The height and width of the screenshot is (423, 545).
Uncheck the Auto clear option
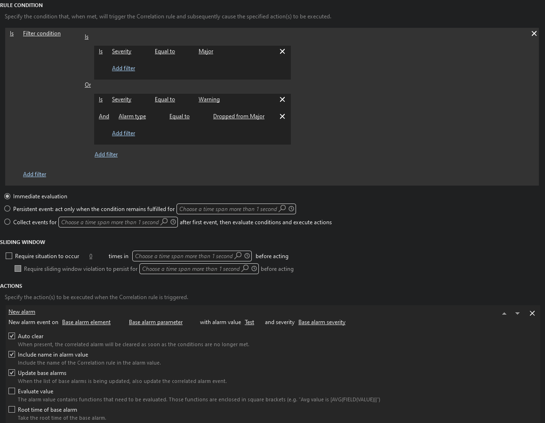[x=12, y=336]
